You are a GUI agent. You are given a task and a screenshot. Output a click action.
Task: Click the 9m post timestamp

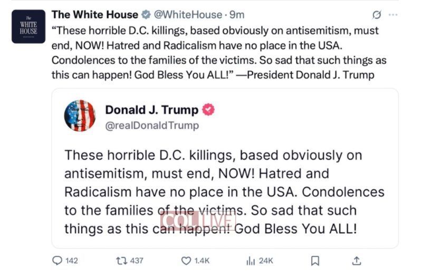click(x=237, y=15)
